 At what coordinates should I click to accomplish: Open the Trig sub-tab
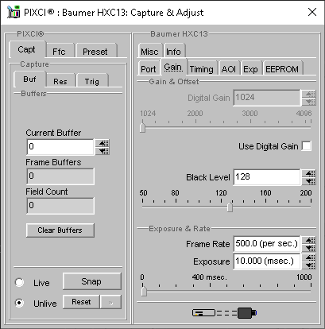(92, 81)
